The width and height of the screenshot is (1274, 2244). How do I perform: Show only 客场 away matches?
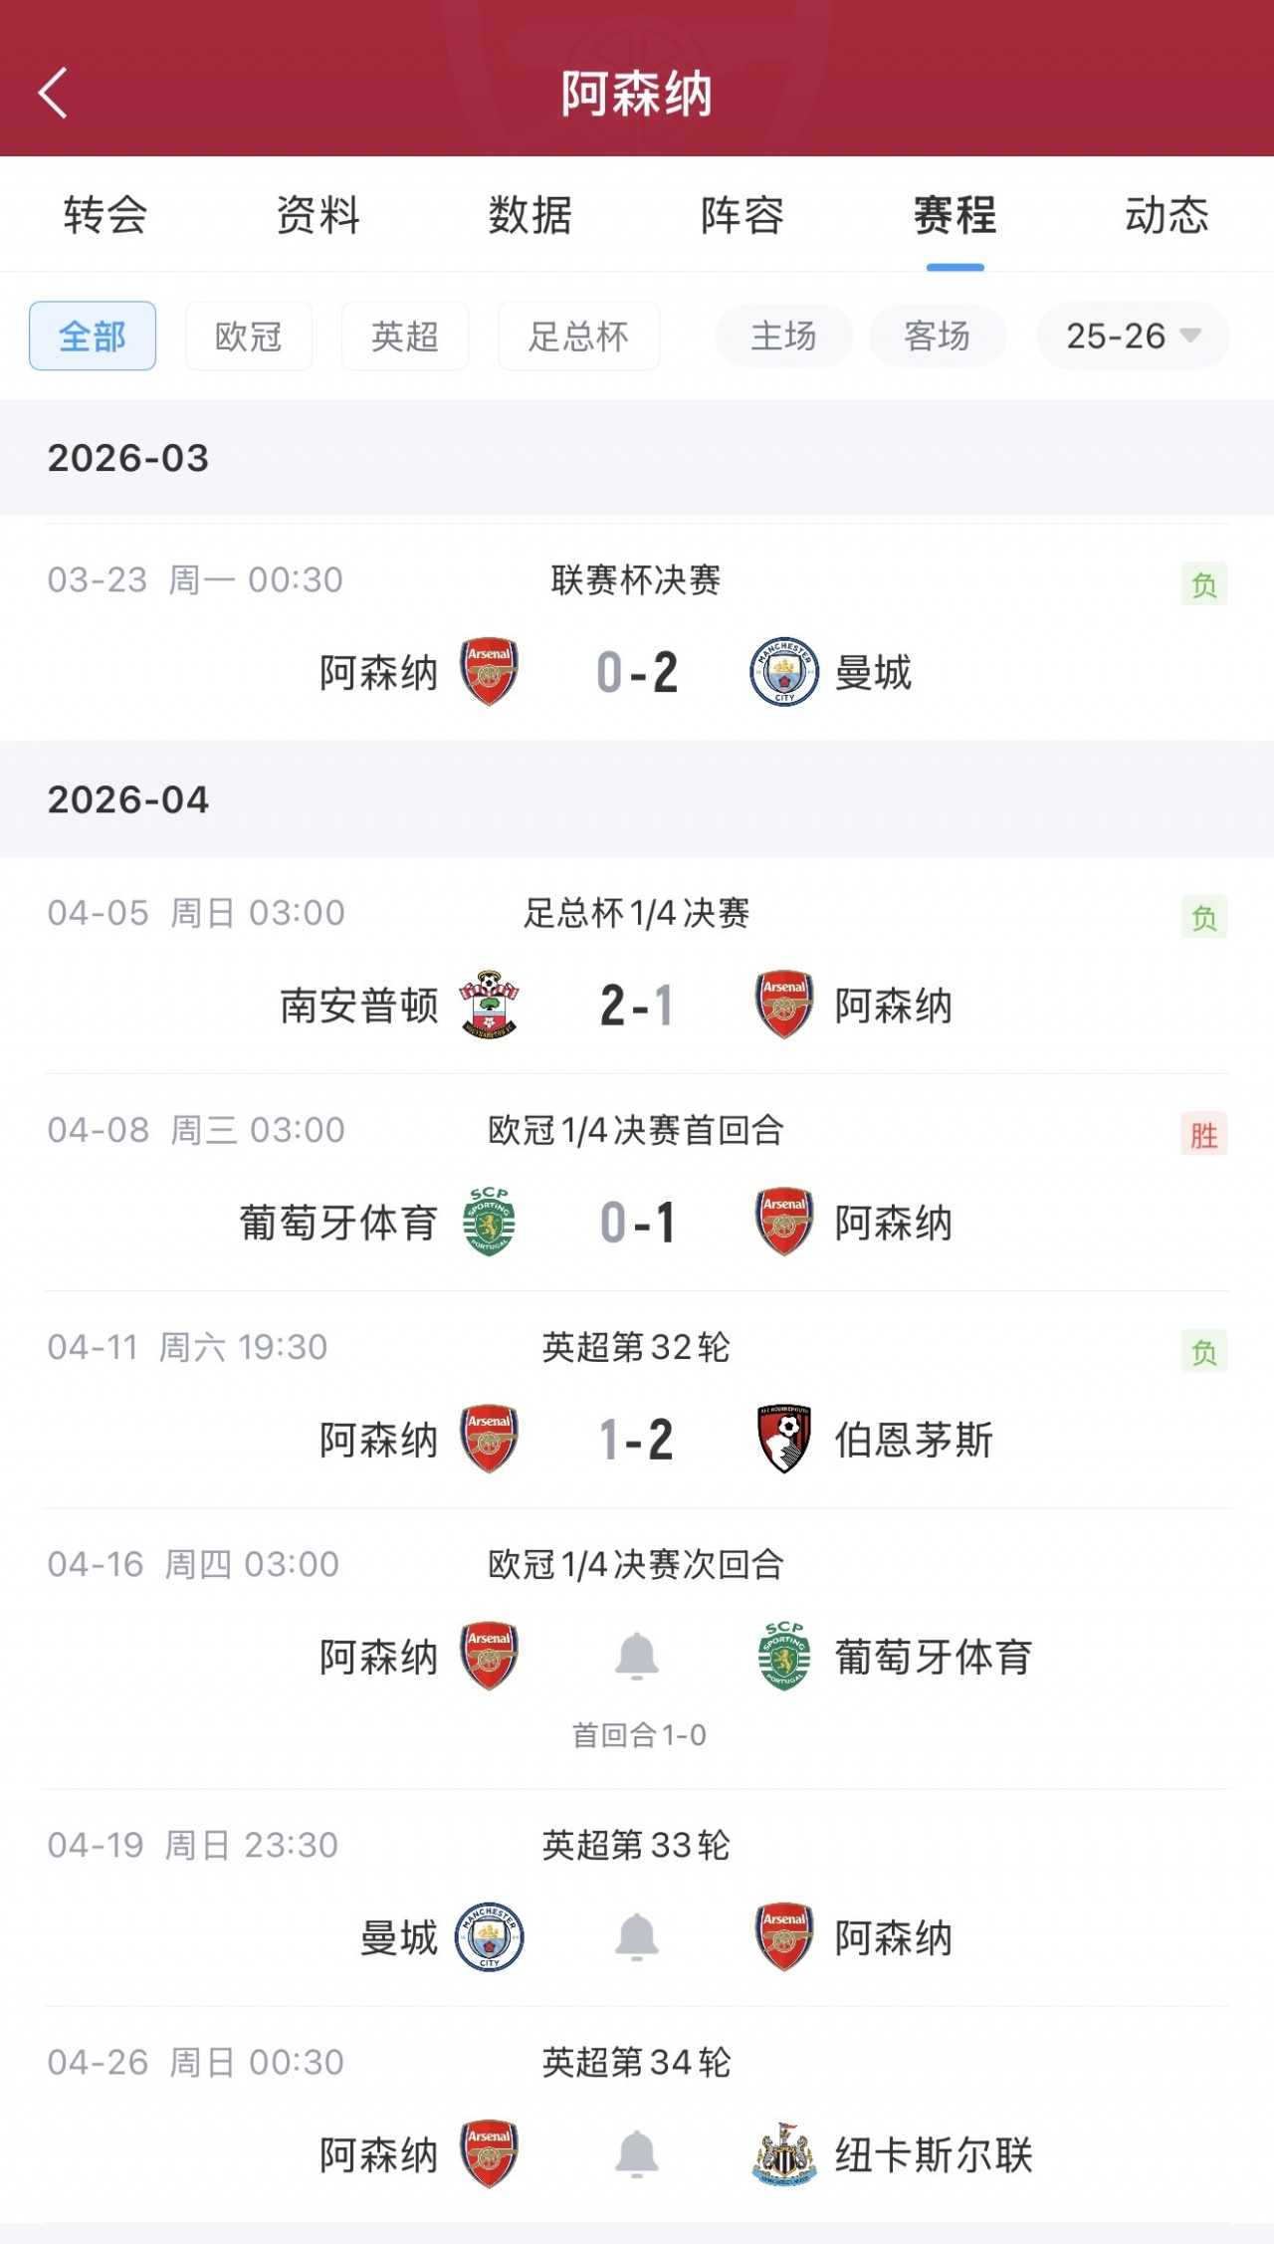pos(938,337)
